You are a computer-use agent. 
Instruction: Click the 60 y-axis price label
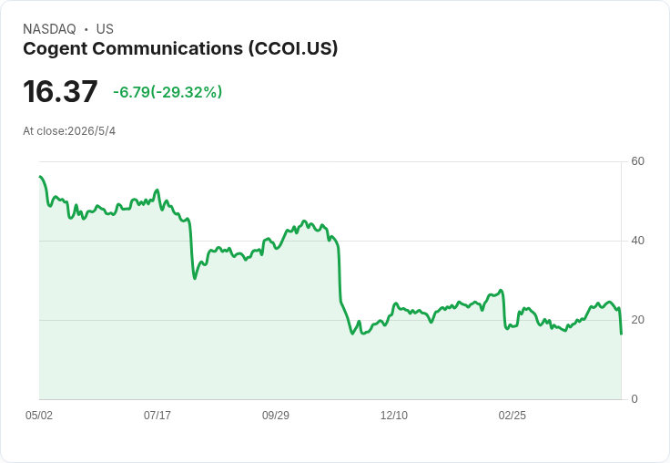637,161
